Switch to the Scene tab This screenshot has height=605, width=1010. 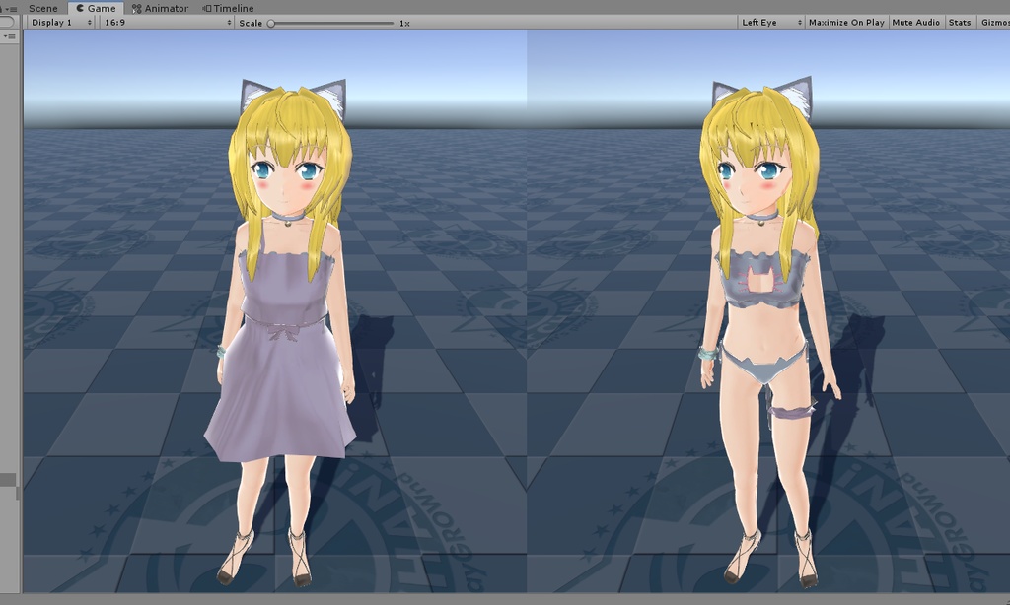coord(42,7)
